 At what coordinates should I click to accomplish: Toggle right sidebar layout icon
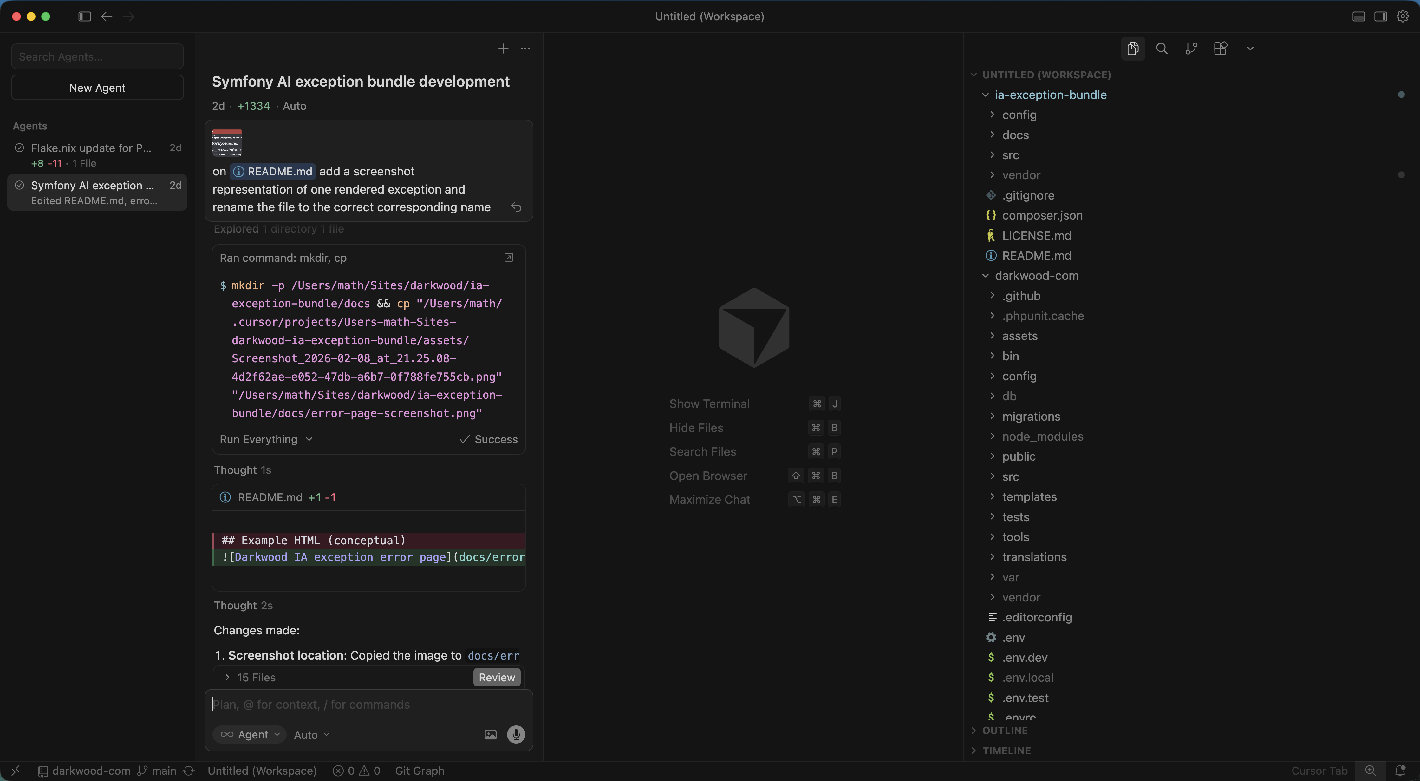1380,16
